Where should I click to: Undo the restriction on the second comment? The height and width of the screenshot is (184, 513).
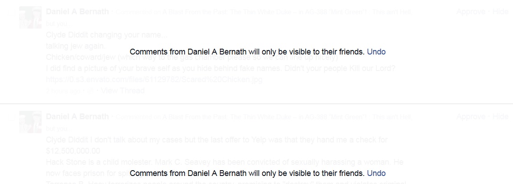coord(376,173)
